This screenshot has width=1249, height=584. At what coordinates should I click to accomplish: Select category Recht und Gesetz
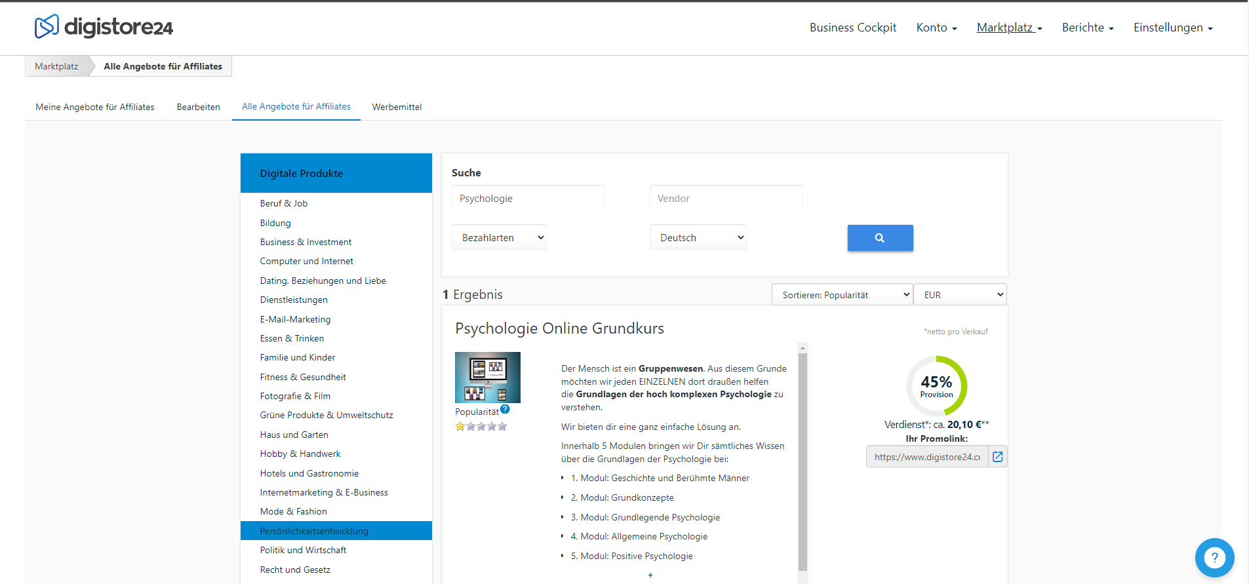295,570
